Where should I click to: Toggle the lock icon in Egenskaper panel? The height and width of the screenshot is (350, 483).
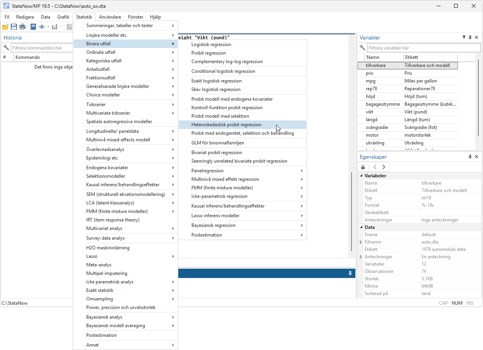tap(363, 167)
